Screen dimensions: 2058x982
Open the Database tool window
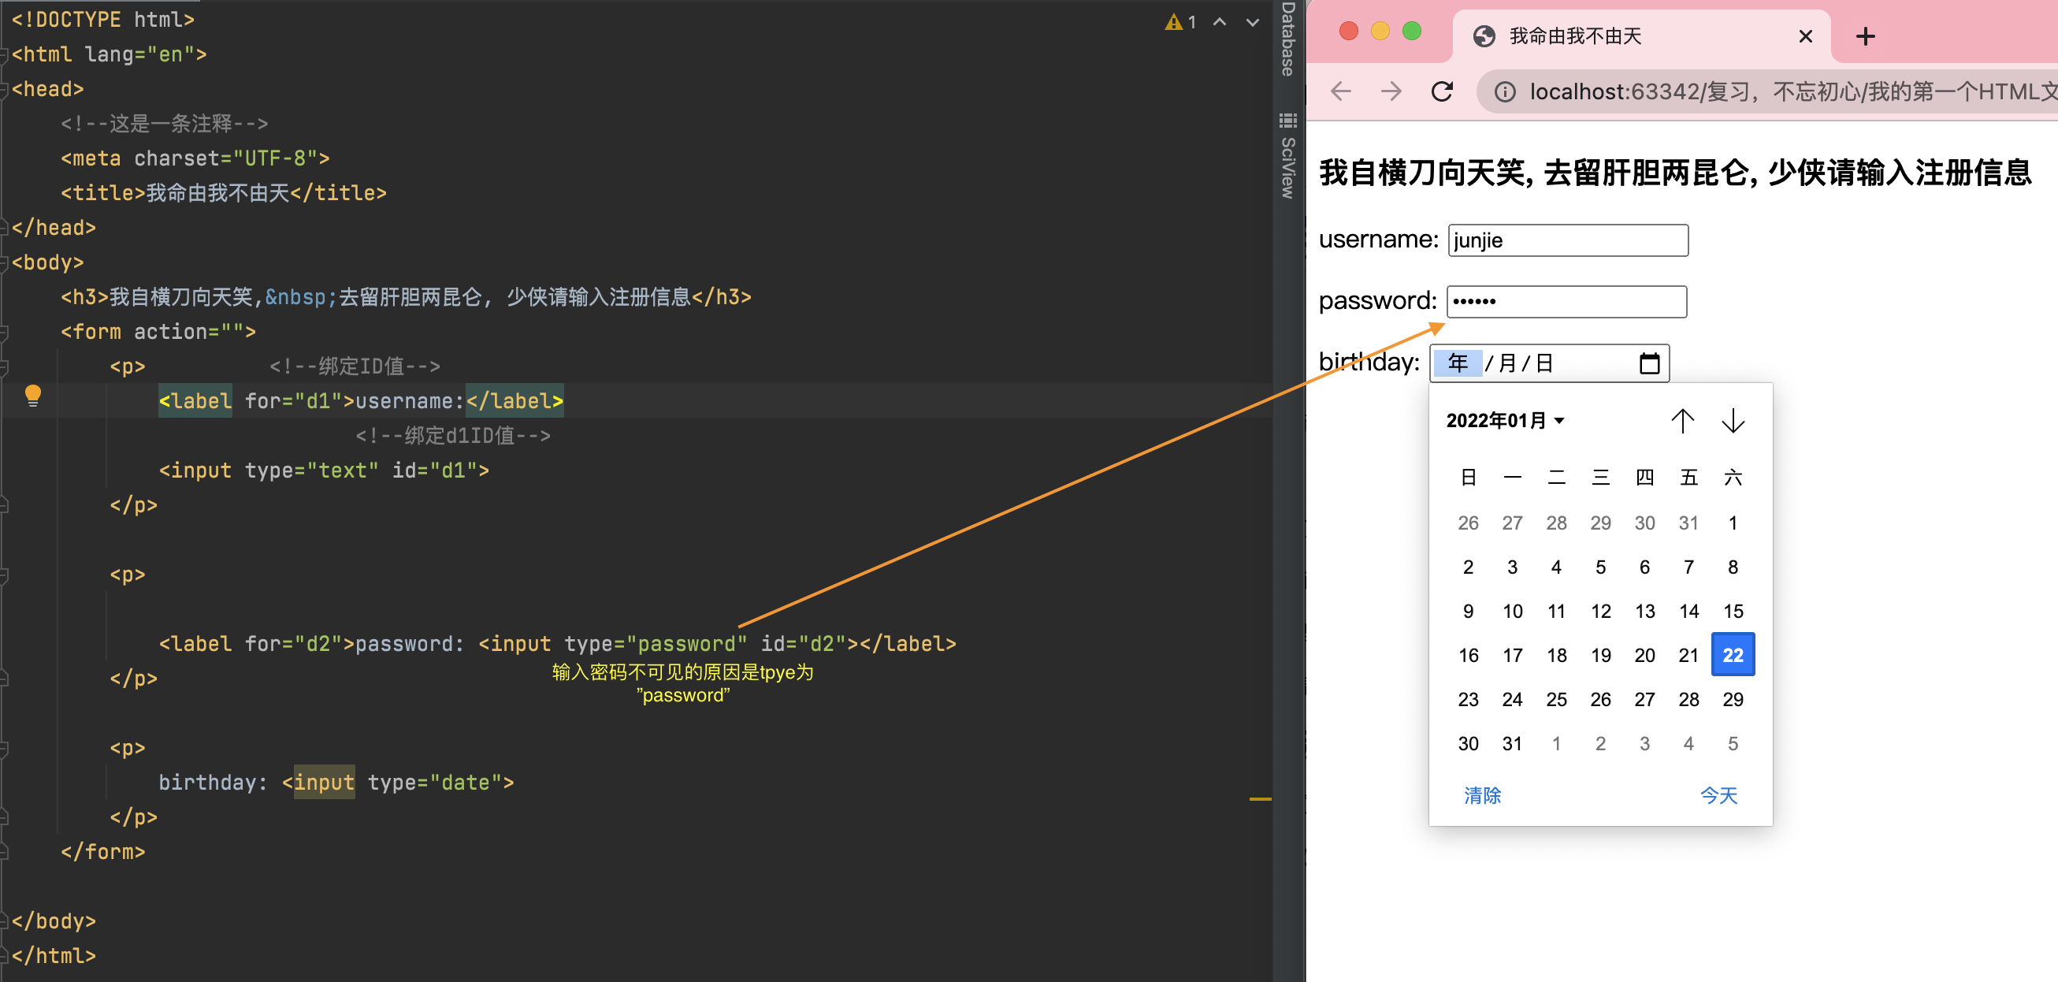coord(1287,40)
